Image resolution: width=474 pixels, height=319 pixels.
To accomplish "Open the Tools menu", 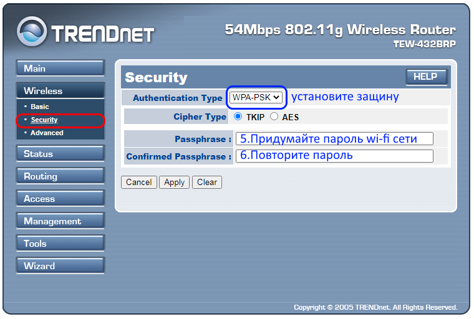I will coord(60,243).
